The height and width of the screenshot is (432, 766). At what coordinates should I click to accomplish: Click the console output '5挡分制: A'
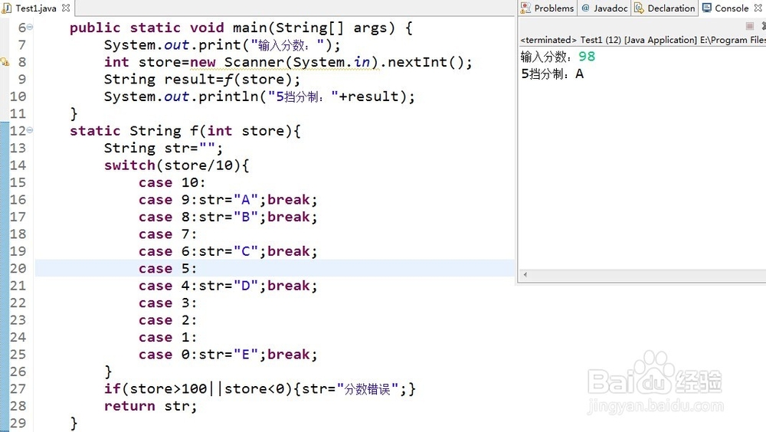(552, 74)
